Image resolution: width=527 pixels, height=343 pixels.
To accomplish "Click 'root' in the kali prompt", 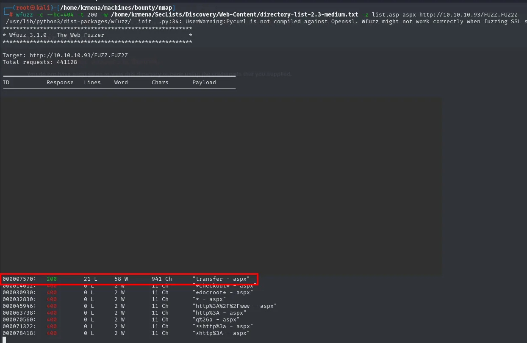I will (x=23, y=8).
